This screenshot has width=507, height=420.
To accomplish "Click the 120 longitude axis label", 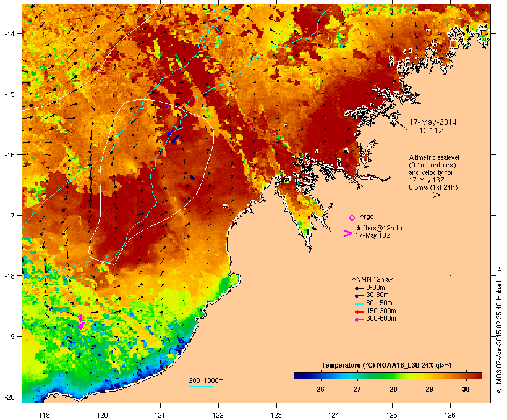I will click(103, 415).
